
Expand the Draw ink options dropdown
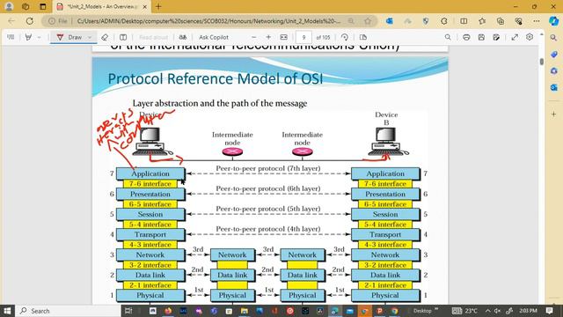(90, 37)
